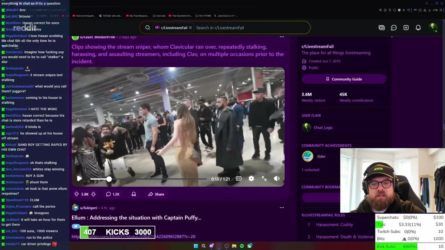
Task: Open the Ellum Captain Puffy post title
Action: pyautogui.click(x=136, y=218)
